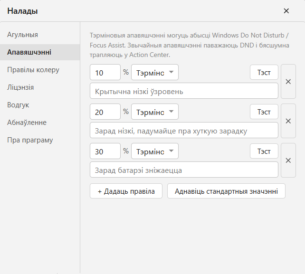
Task: Expand the type dropdown for the 10% rule
Action: coord(155,72)
